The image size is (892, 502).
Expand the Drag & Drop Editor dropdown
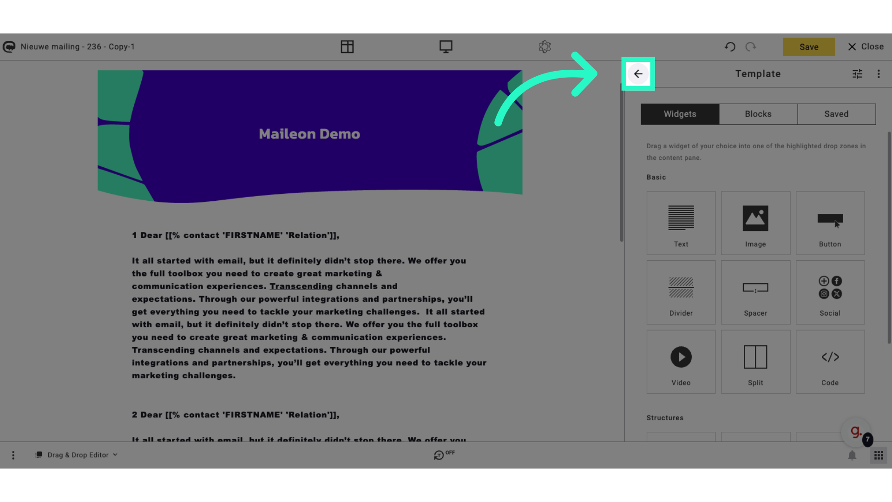pyautogui.click(x=77, y=455)
